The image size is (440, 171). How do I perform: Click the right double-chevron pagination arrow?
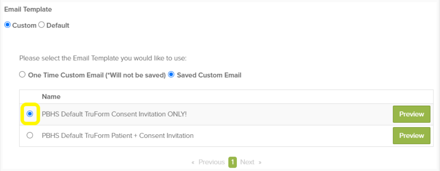click(260, 162)
